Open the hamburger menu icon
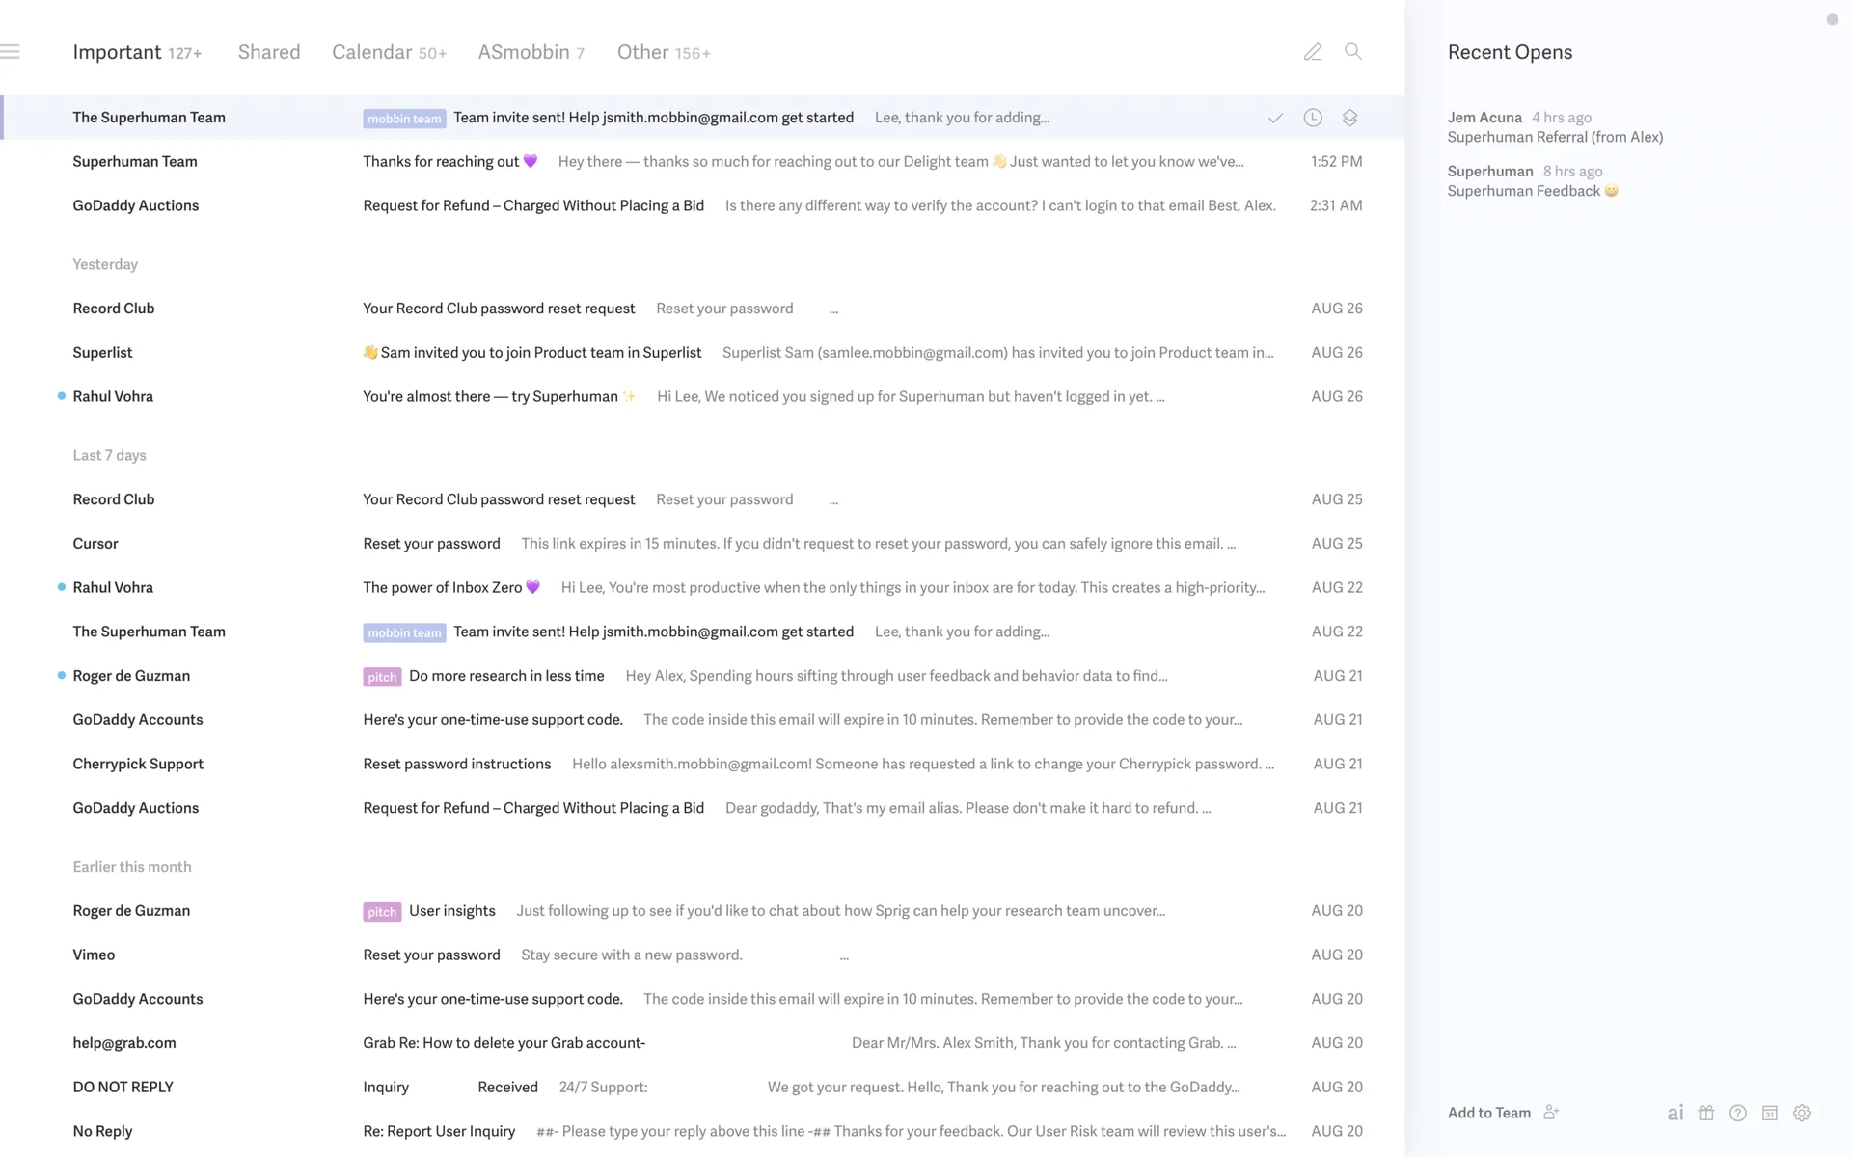Viewport: 1852px width, 1157px height. tap(11, 51)
